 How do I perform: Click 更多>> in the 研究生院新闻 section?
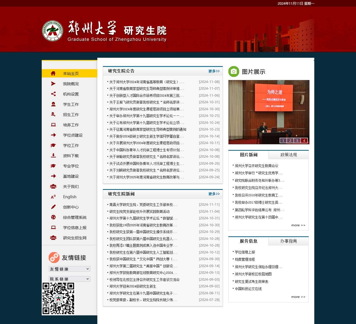[x=214, y=194]
